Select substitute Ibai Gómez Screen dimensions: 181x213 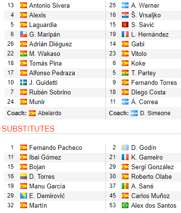[x=45, y=157]
